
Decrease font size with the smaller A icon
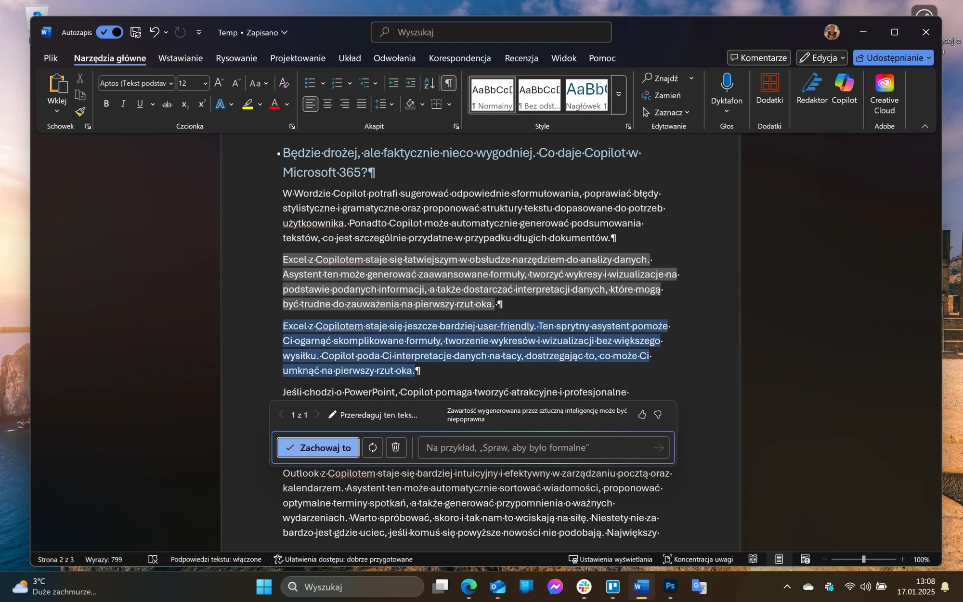(236, 83)
